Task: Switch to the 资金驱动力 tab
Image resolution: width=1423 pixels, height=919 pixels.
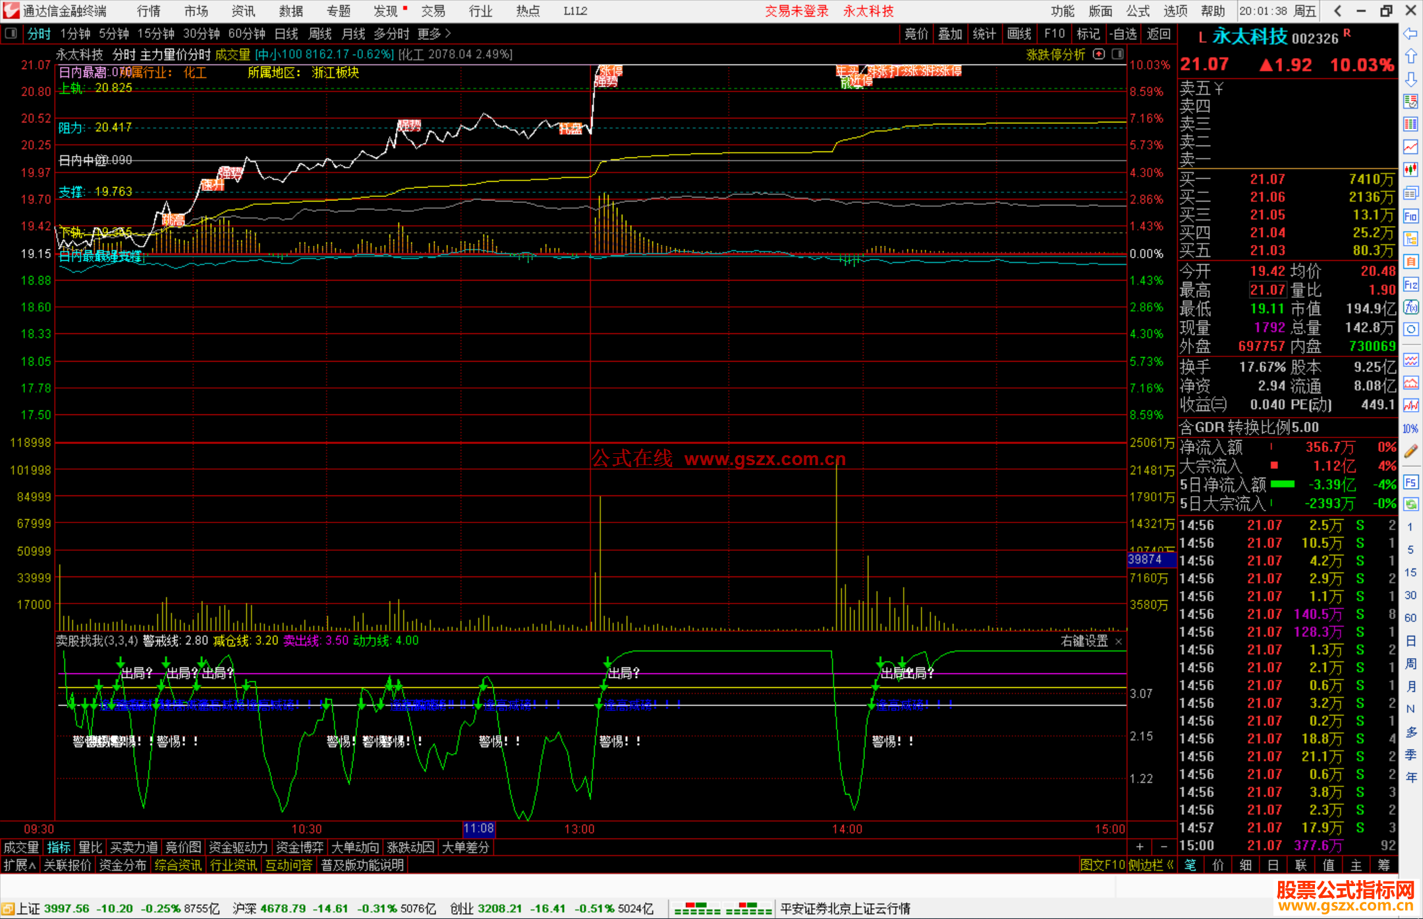Action: point(238,847)
